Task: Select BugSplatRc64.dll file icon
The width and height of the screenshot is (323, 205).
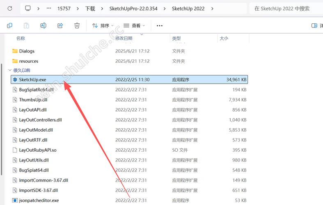Action: coord(15,89)
